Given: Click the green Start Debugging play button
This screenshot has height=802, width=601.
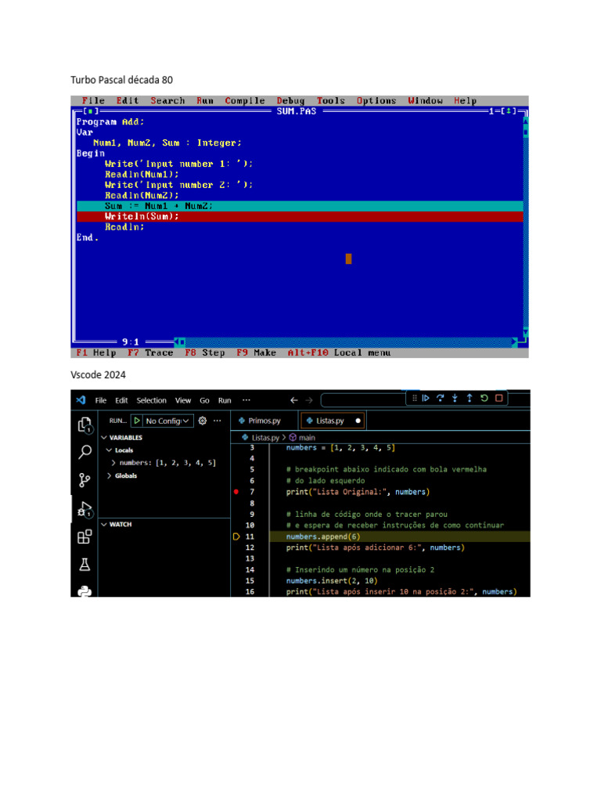Looking at the screenshot, I should [137, 421].
